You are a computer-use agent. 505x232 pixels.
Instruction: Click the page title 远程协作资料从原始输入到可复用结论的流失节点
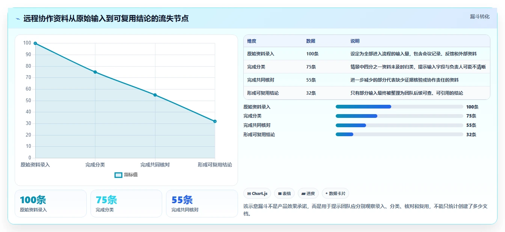pyautogui.click(x=106, y=19)
